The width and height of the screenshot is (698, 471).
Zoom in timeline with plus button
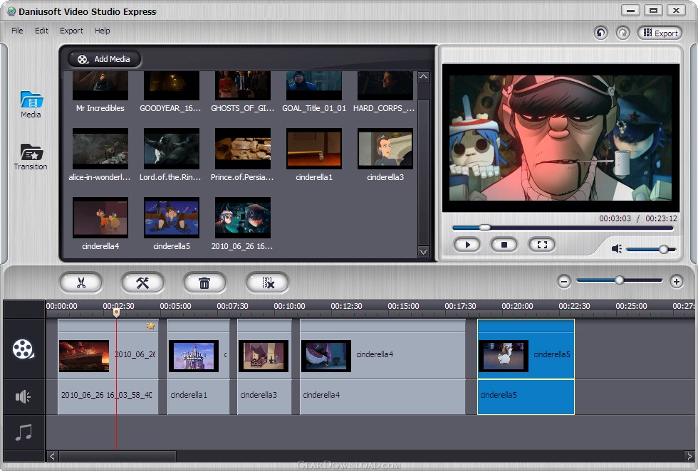(x=677, y=282)
